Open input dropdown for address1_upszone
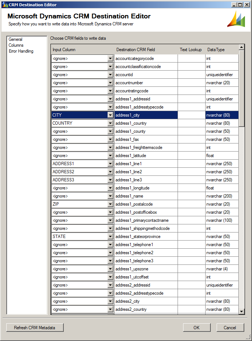252x341 pixels. point(111,269)
